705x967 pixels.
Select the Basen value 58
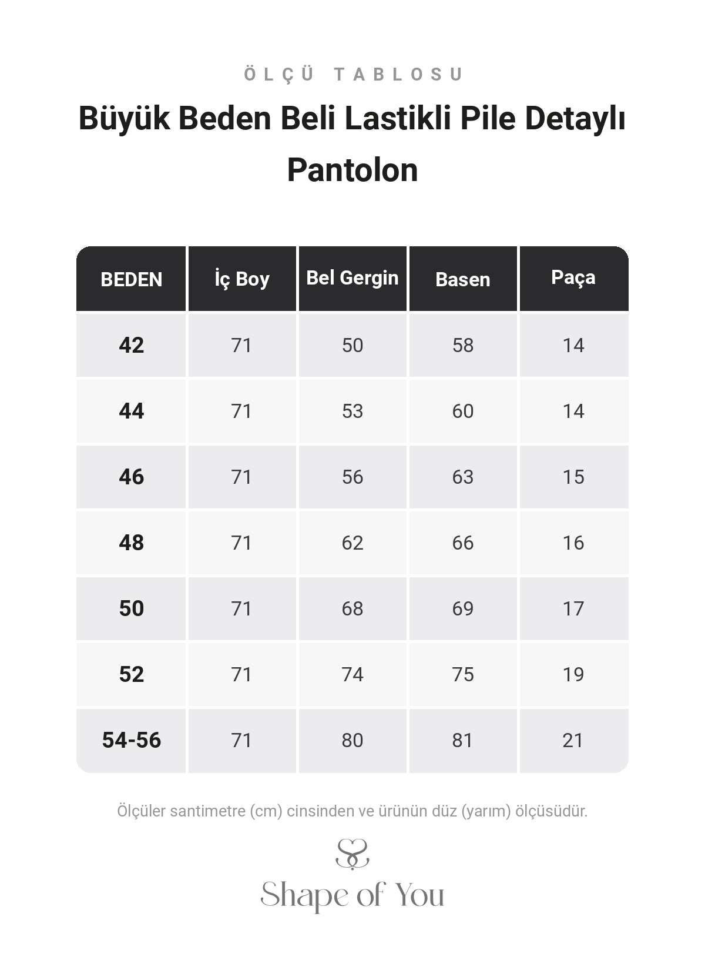click(x=463, y=345)
